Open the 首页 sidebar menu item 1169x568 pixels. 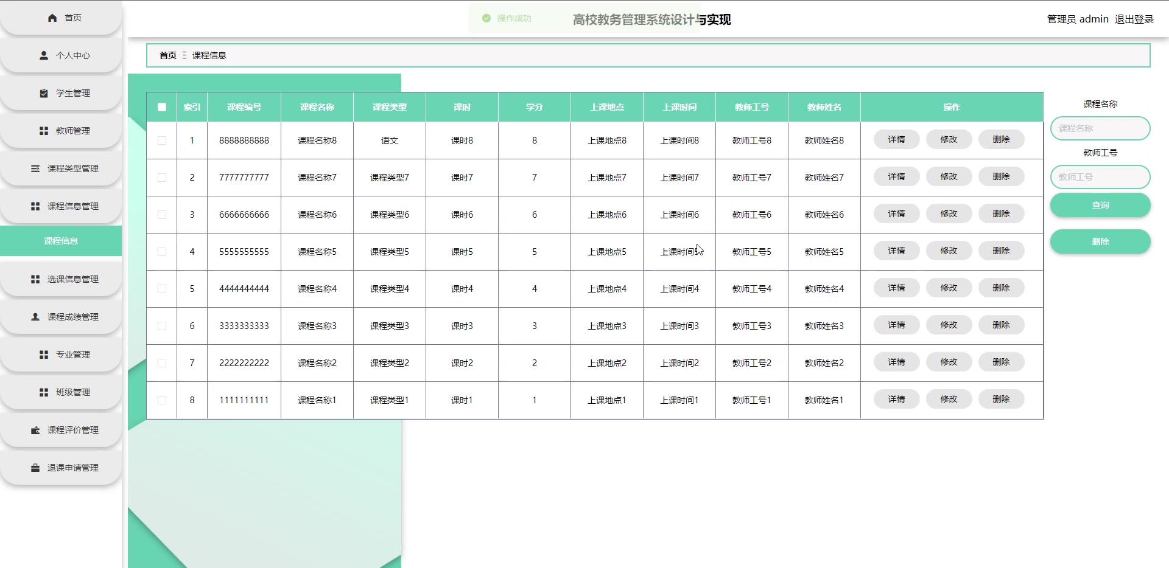[61, 18]
